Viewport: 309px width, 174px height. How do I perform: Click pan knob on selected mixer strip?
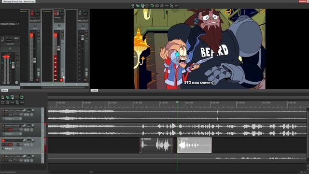(x=59, y=25)
